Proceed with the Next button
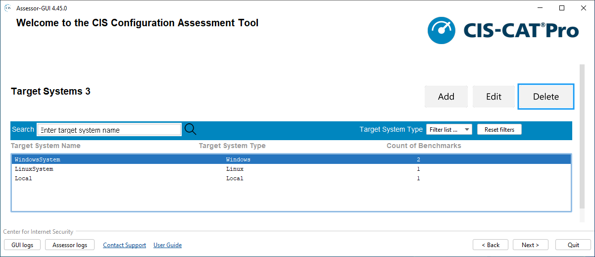595x257 pixels. pyautogui.click(x=530, y=245)
